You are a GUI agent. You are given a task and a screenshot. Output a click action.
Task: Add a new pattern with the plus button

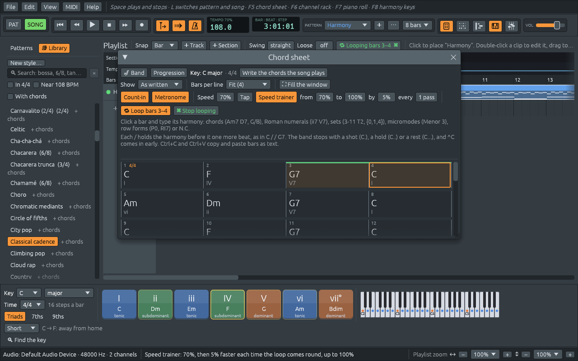[x=379, y=25]
